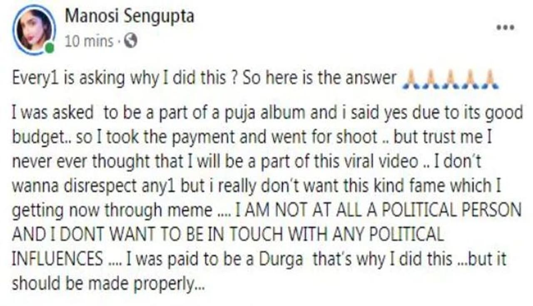Open the Manosi Sengupta profile name link
This screenshot has width=533, height=306.
pyautogui.click(x=130, y=17)
